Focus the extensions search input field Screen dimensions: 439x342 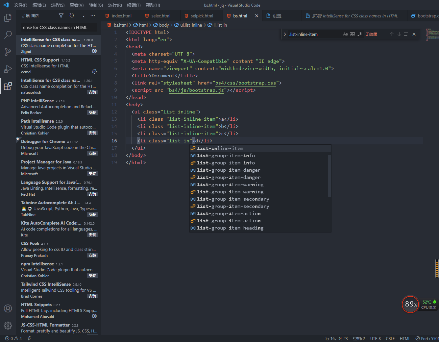(59, 27)
